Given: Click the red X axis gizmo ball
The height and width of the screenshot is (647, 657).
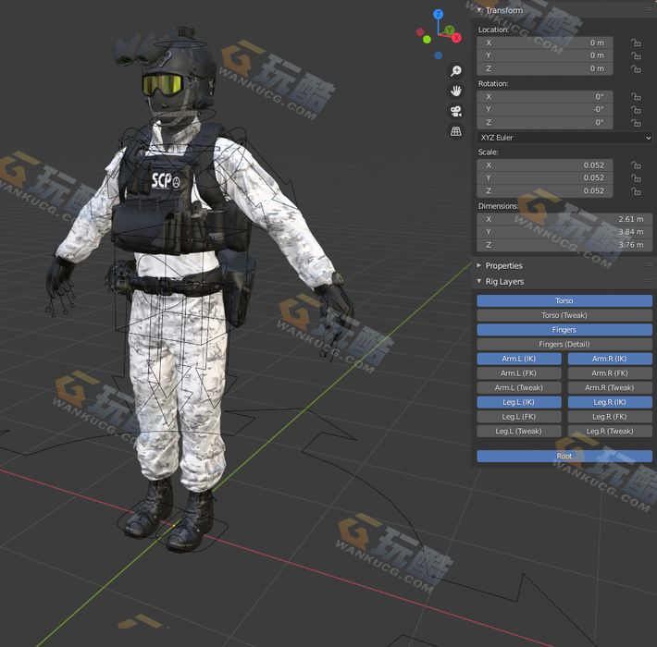Looking at the screenshot, I should 456,38.
